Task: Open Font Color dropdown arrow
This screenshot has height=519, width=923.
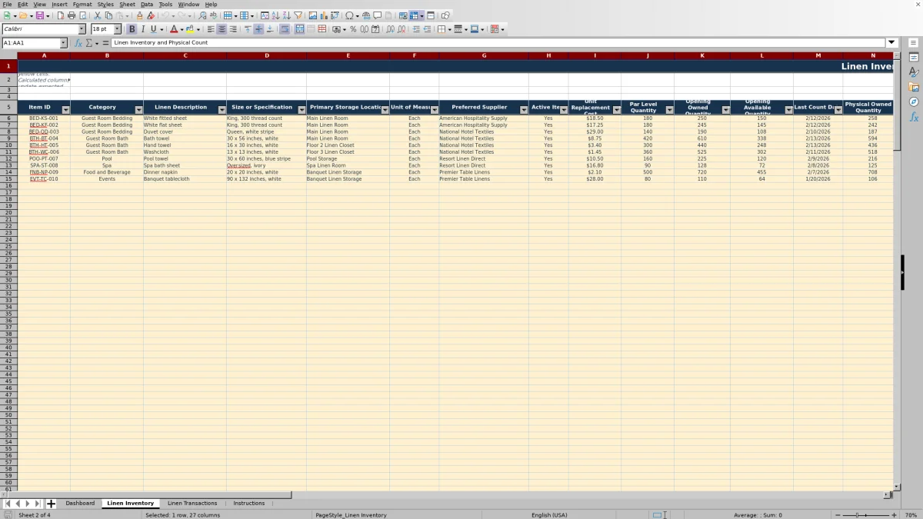Action: point(182,30)
